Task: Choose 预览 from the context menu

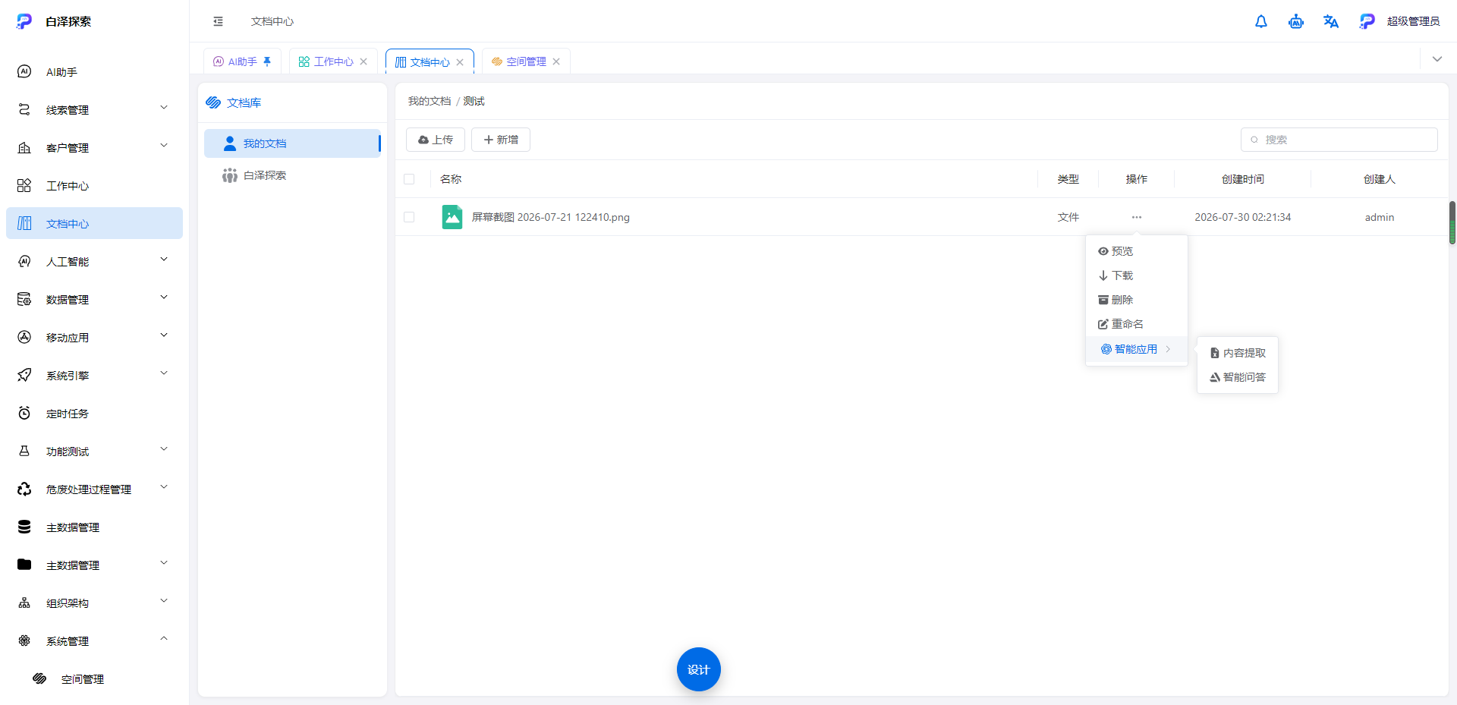Action: pos(1137,251)
